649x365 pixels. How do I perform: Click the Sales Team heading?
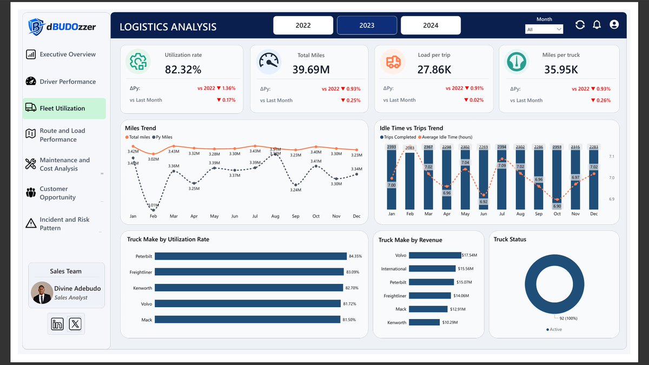pyautogui.click(x=65, y=271)
